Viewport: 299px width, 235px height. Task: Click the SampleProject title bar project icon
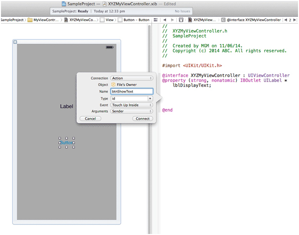point(64,4)
